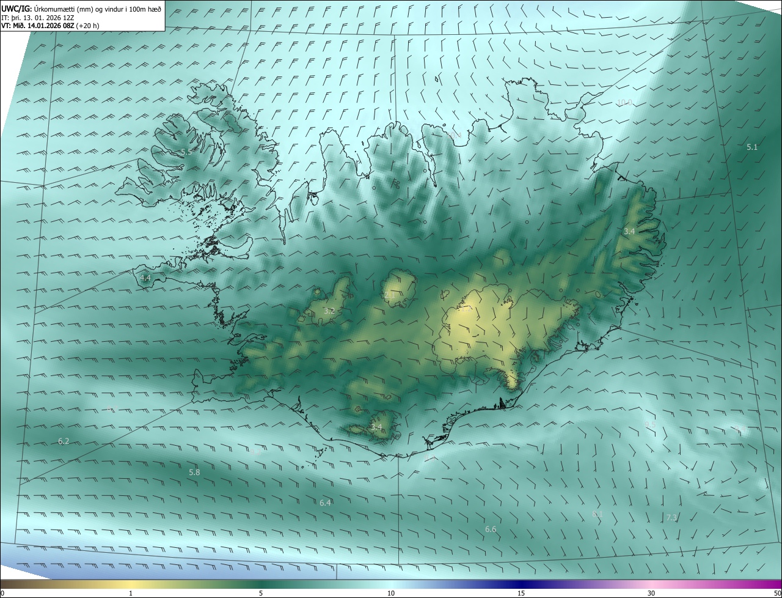Image resolution: width=782 pixels, height=598 pixels.
Task: Click the 10 tick on the color scale
Action: pyautogui.click(x=391, y=593)
